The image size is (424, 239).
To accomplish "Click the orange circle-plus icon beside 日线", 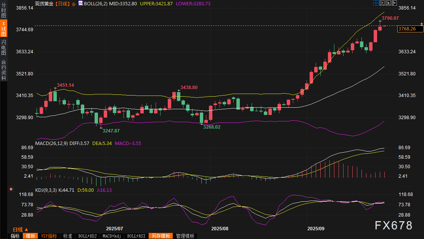I will tap(74, 3).
